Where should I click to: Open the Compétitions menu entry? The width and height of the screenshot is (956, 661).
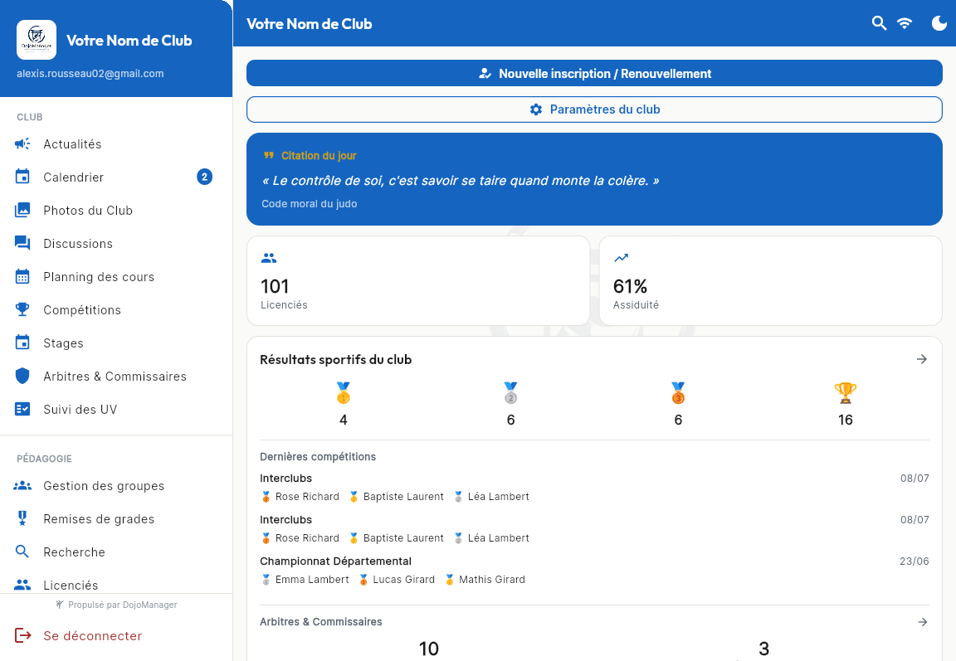(116, 309)
